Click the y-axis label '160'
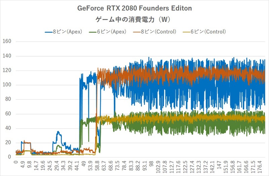 [x=7, y=41]
